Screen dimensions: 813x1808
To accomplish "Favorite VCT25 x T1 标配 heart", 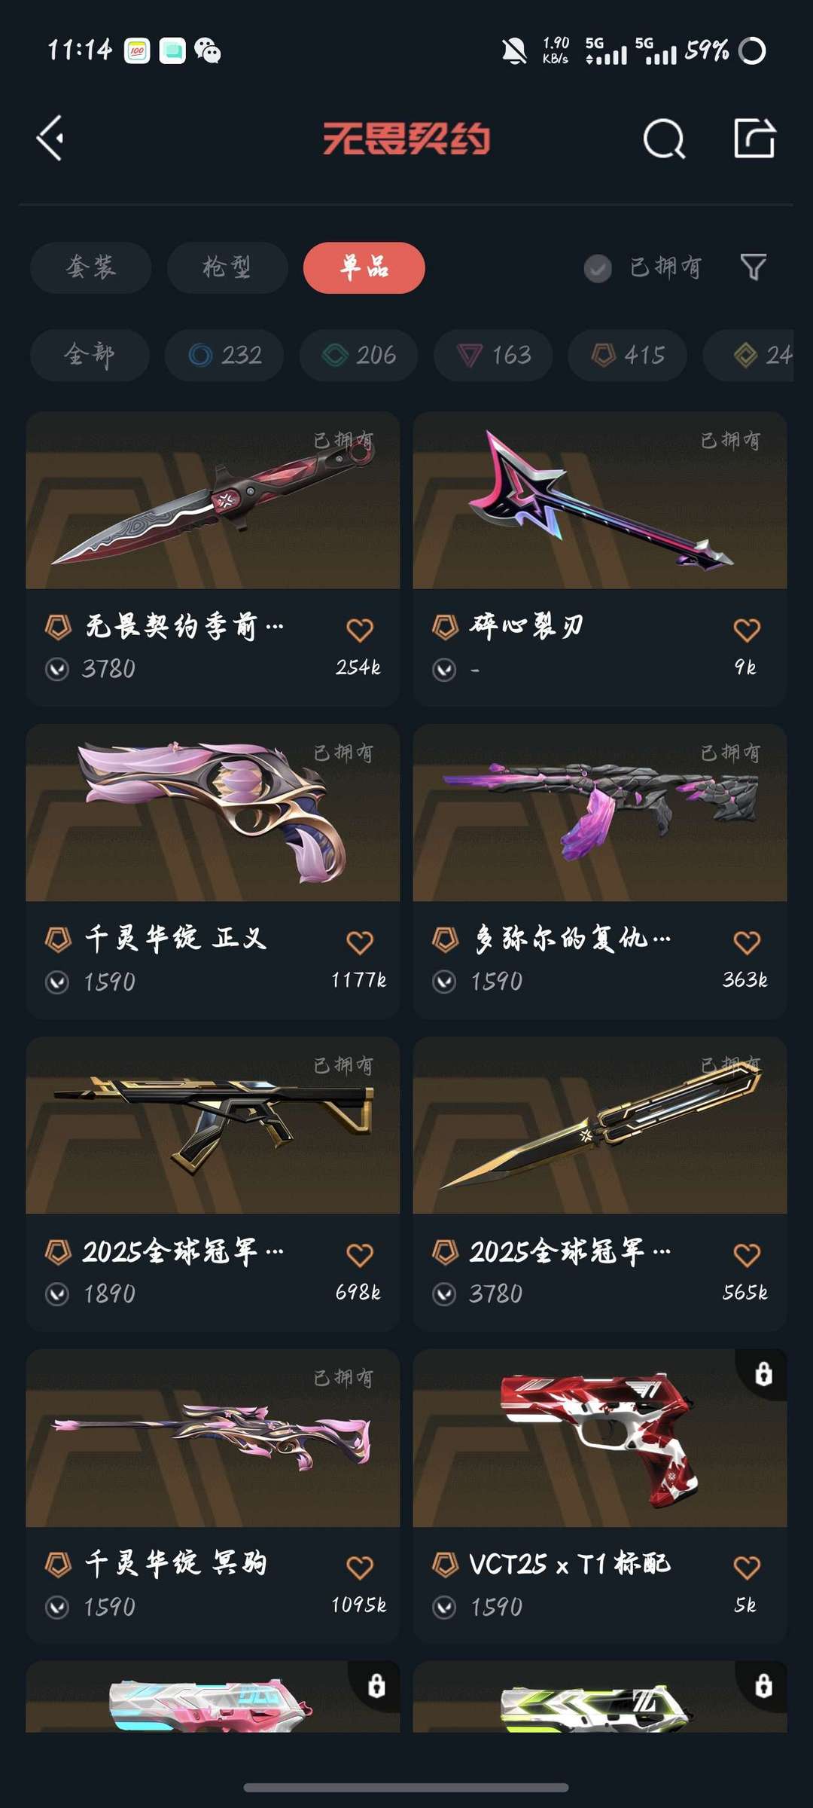I will (x=747, y=1568).
